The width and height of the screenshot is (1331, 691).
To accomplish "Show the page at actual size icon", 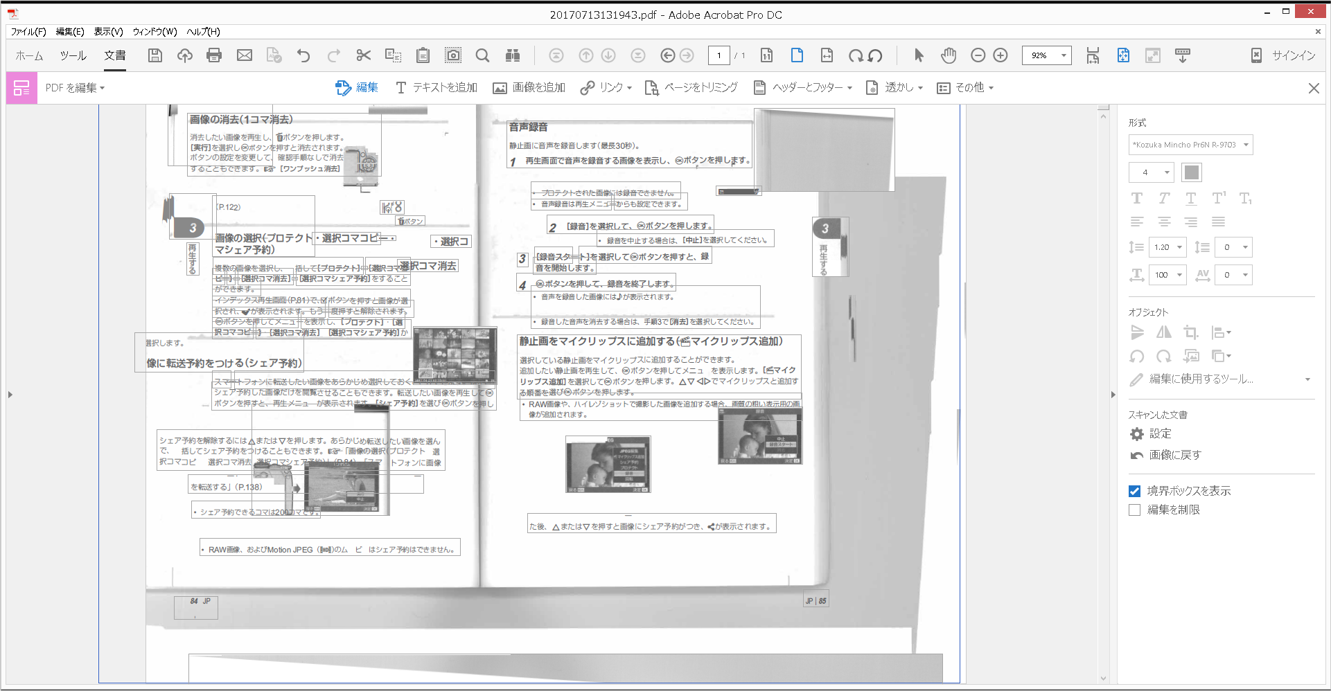I will pos(767,55).
